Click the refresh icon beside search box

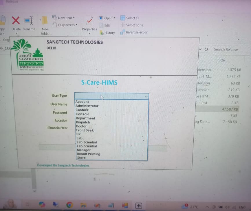coord(206,49)
